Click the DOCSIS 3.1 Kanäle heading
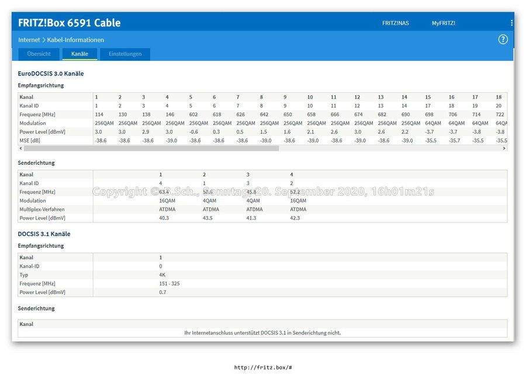Image resolution: width=526 pixels, height=382 pixels. pos(44,234)
